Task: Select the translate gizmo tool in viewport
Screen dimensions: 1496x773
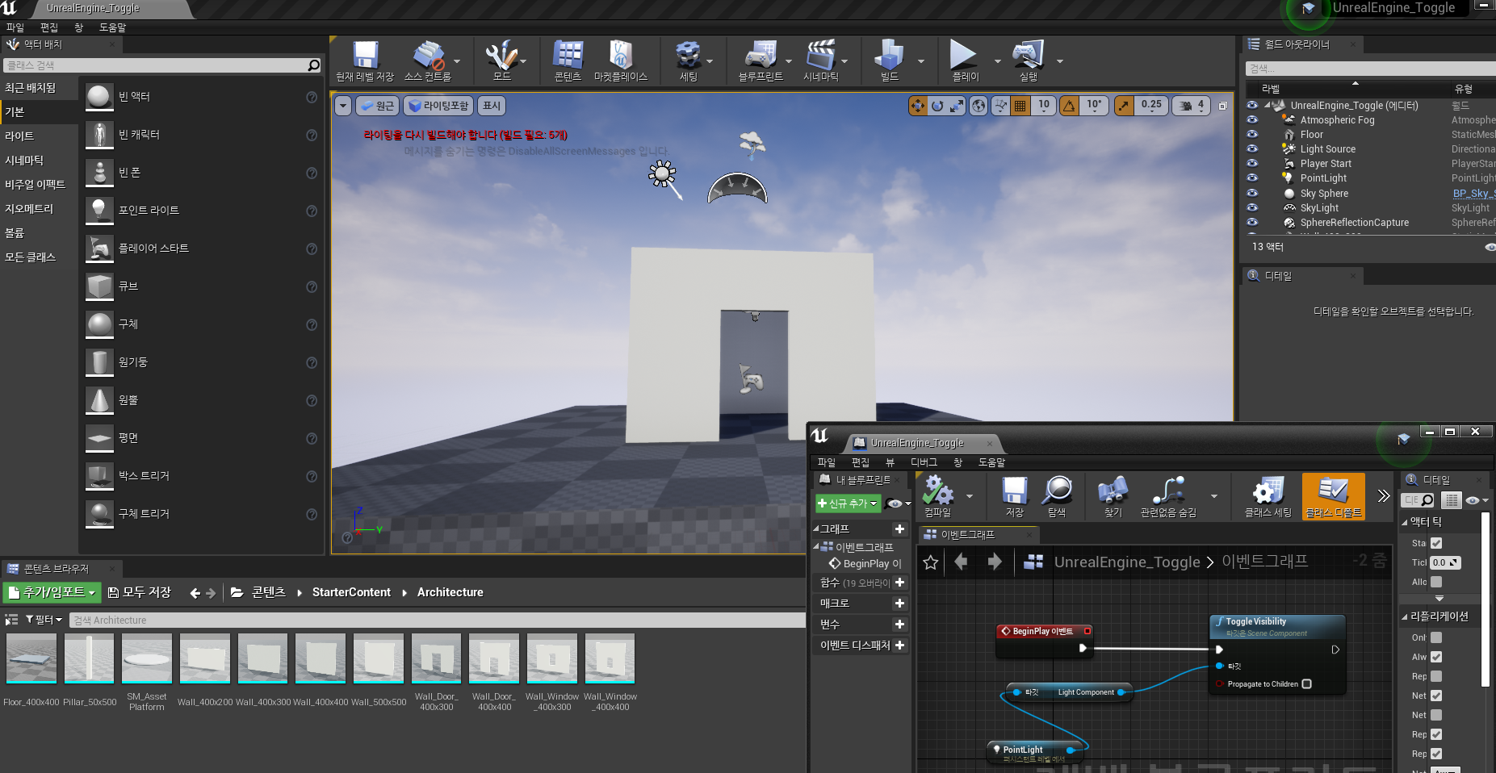Action: [x=917, y=106]
